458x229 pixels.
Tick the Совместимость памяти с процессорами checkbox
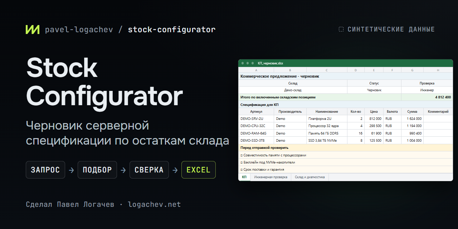tap(242, 155)
